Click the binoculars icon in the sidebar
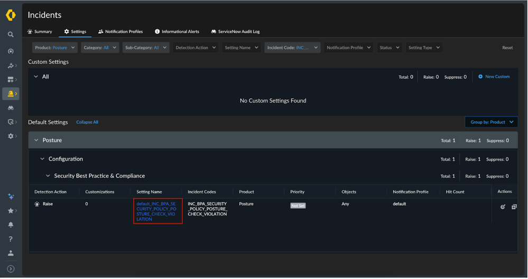This screenshot has width=528, height=279. 11,108
